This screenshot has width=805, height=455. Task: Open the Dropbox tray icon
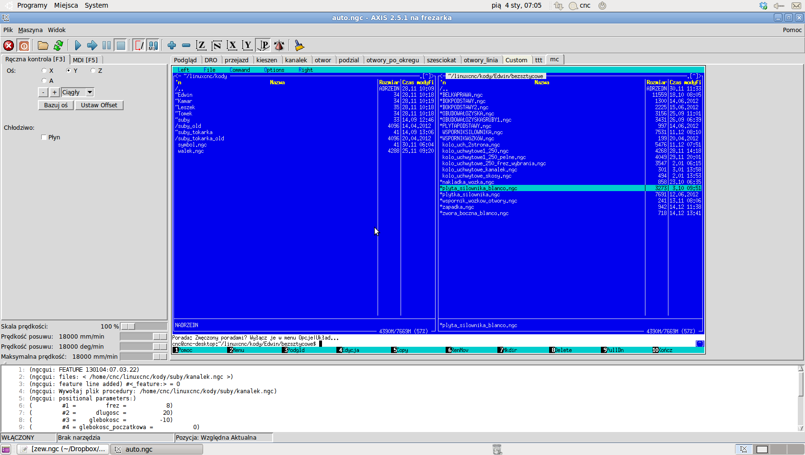point(763,6)
